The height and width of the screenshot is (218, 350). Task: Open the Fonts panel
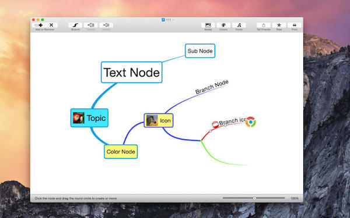pos(239,25)
